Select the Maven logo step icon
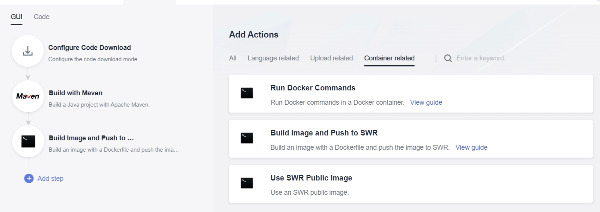Screen dimensions: 600x212 point(28,96)
